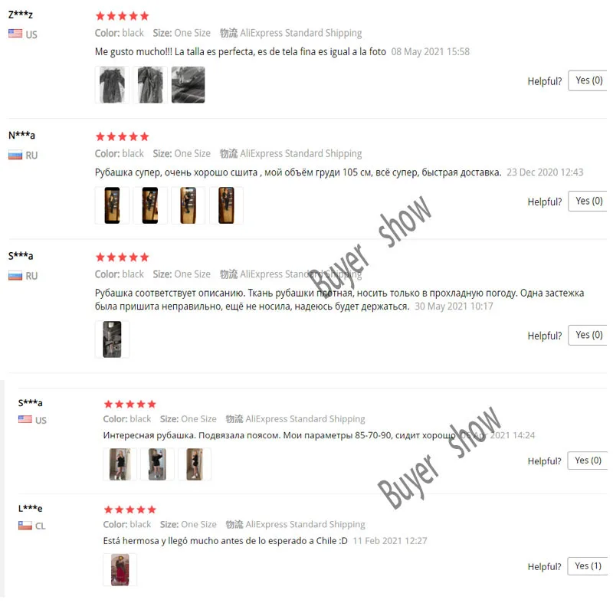613x613 pixels.
Task: Open third photo in Интересная рубашка review
Action: pos(195,464)
